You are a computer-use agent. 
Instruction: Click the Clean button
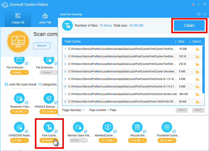(x=189, y=25)
